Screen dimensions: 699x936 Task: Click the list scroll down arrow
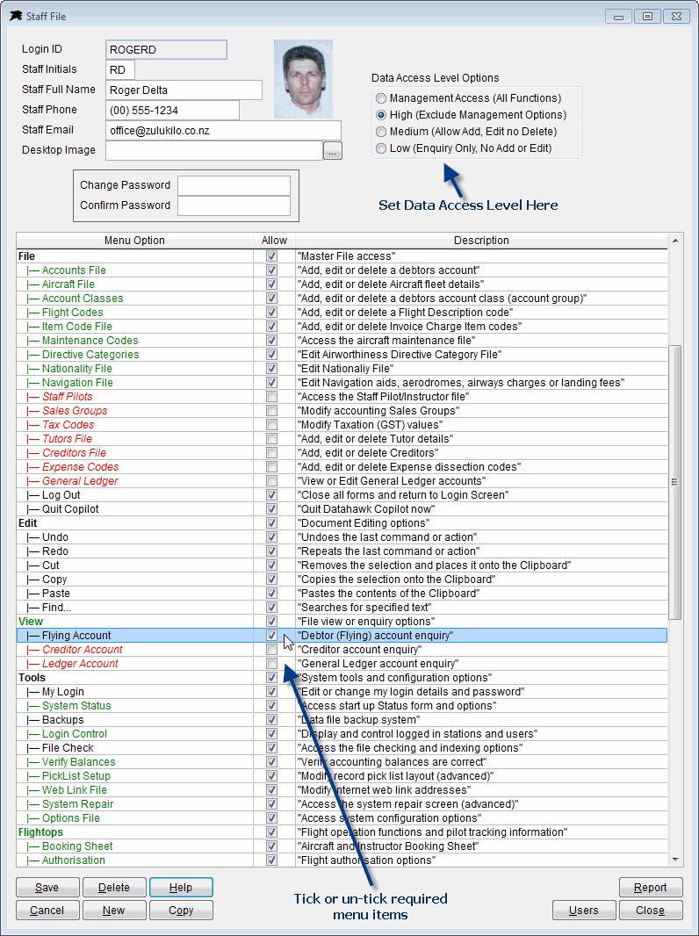pos(675,860)
